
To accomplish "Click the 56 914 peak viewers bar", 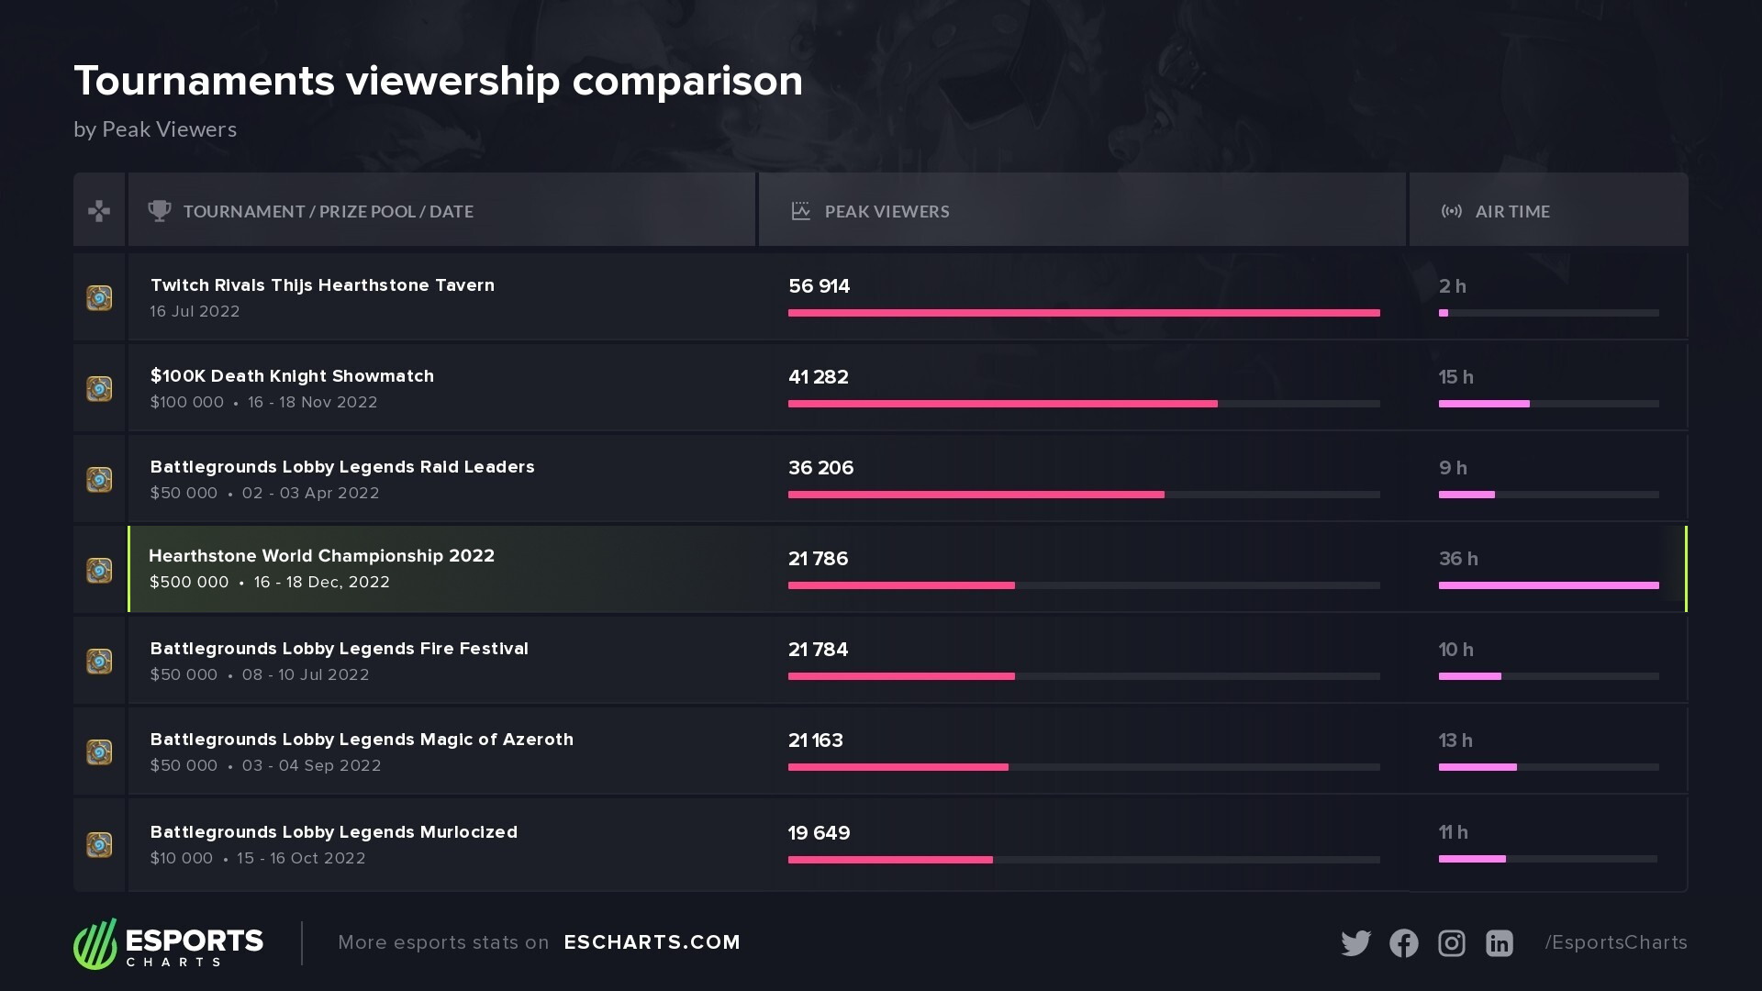I will point(1083,313).
